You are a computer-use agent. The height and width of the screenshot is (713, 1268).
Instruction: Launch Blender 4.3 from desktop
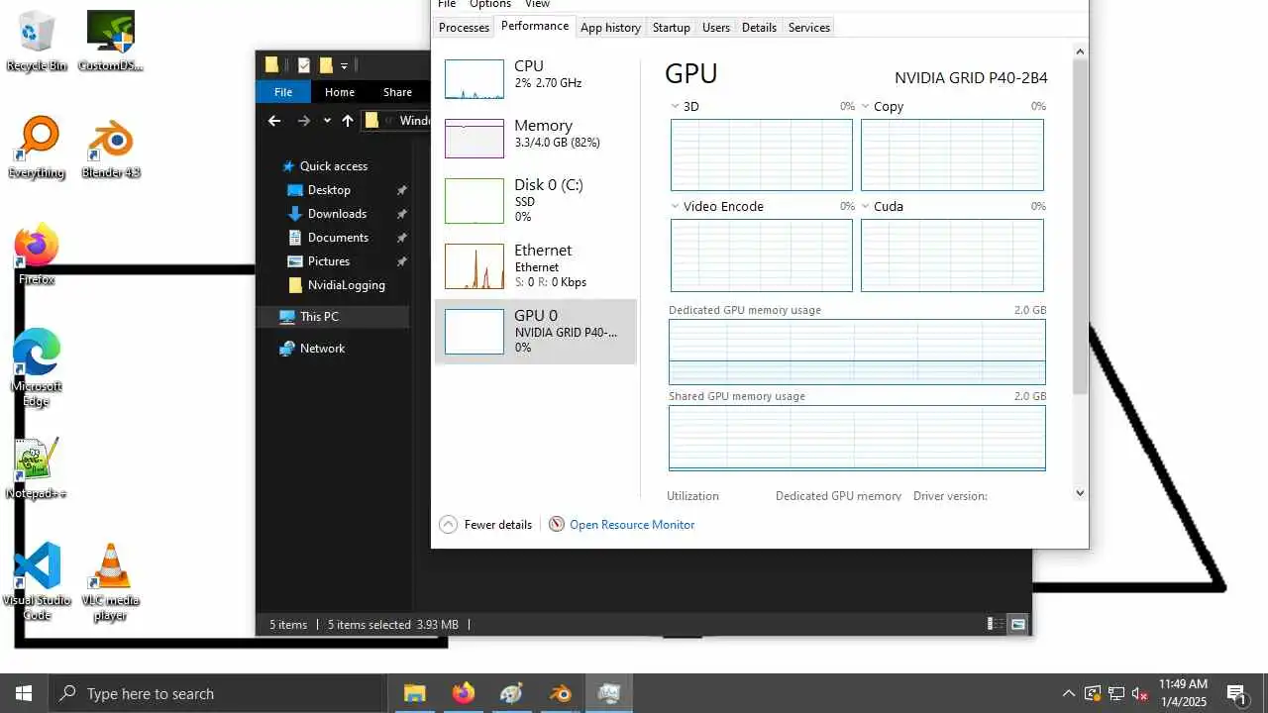[110, 148]
